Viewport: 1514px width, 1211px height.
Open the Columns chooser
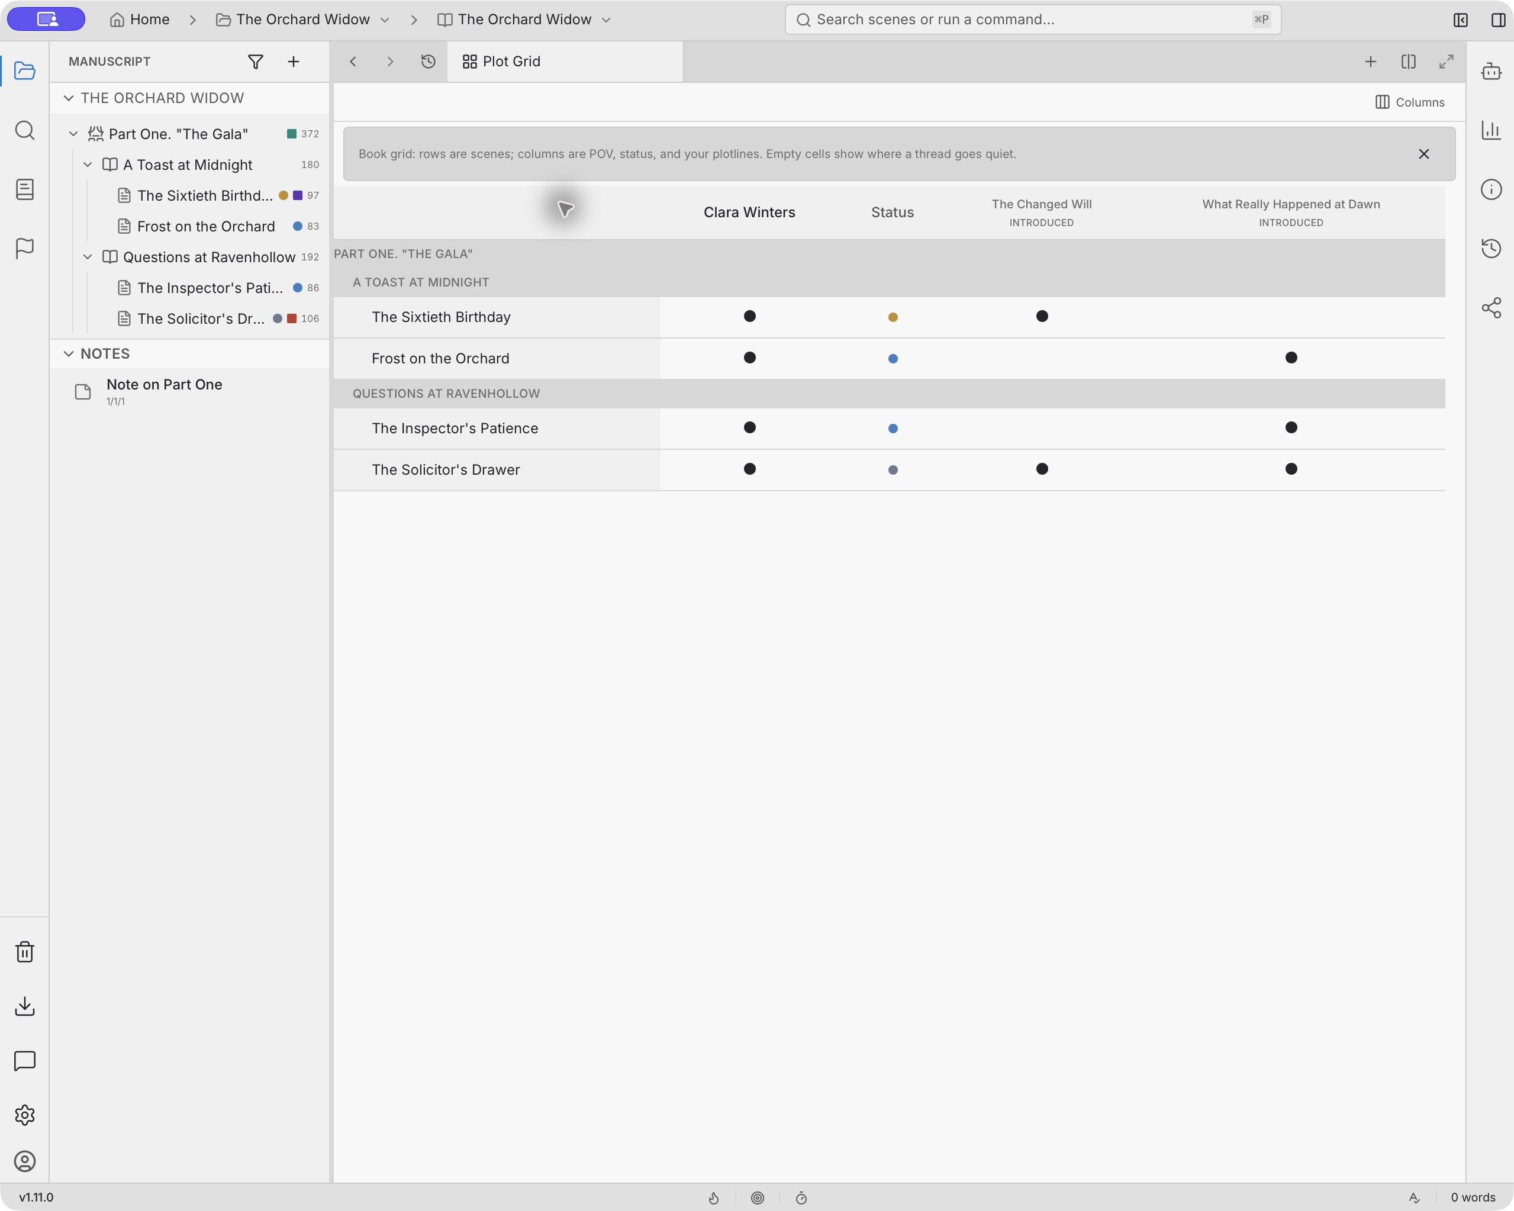1409,102
